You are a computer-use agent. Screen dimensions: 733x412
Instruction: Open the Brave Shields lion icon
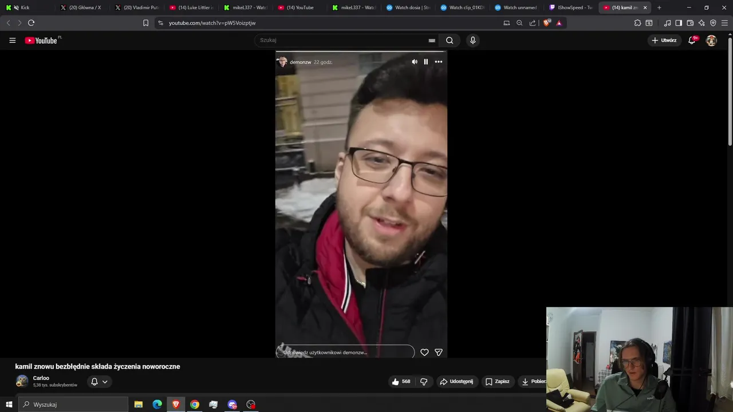click(546, 23)
